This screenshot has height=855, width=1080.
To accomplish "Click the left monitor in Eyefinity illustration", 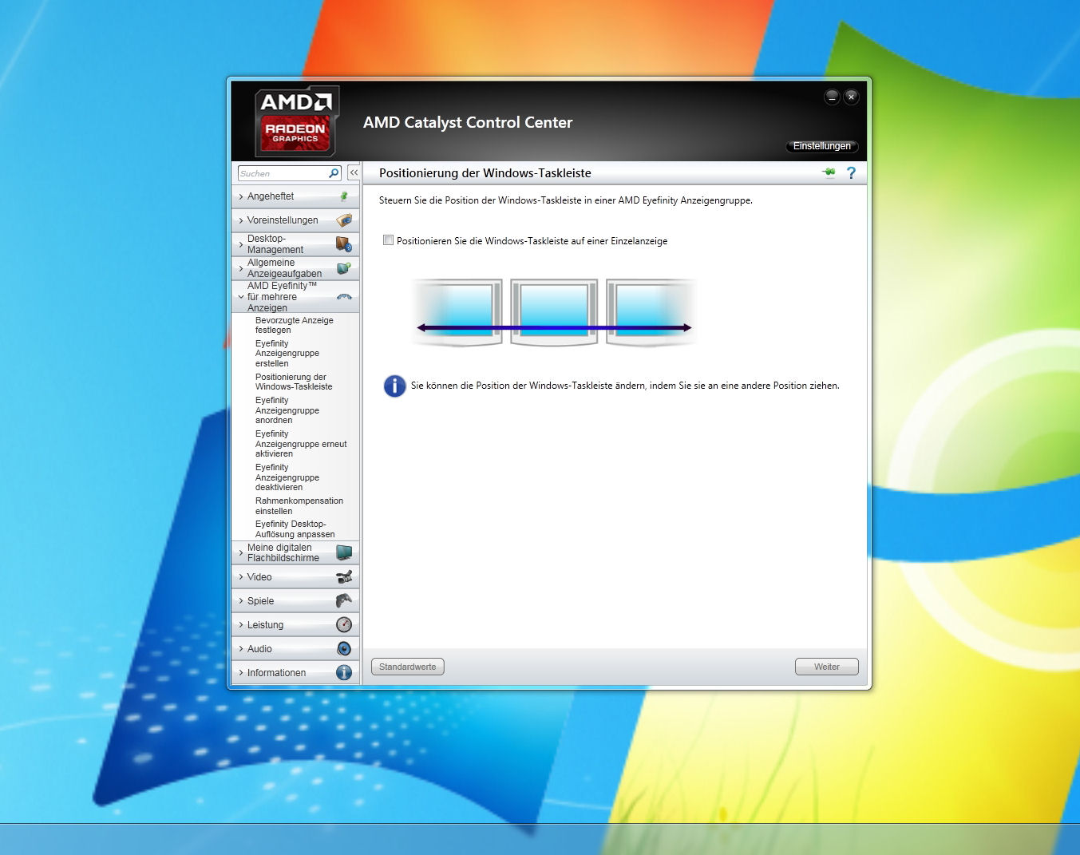I will tap(457, 312).
